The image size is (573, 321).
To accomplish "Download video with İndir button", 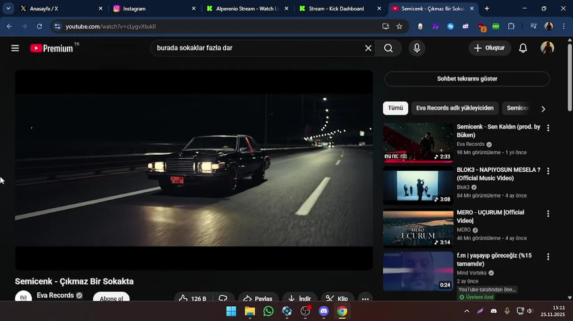I will pos(299,298).
